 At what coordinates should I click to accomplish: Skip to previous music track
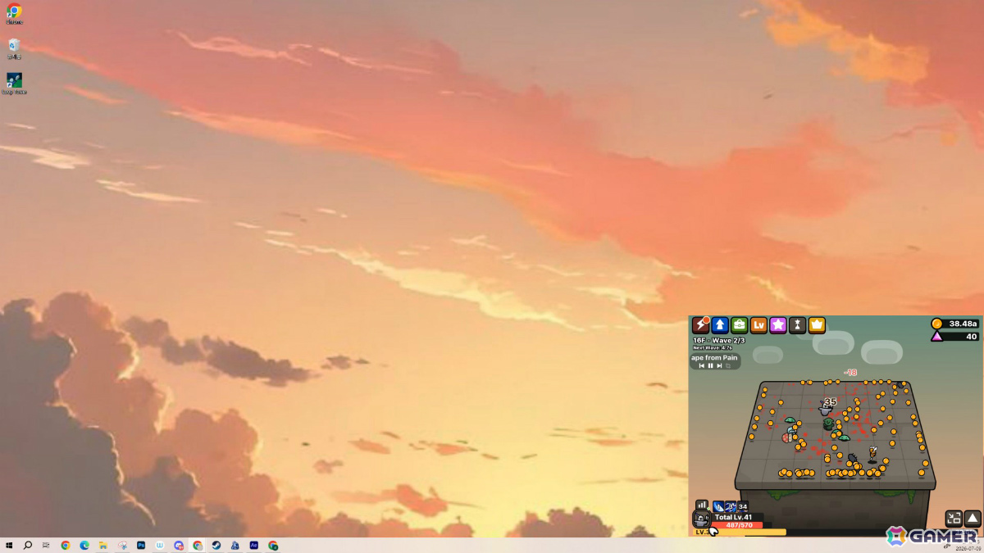point(702,365)
